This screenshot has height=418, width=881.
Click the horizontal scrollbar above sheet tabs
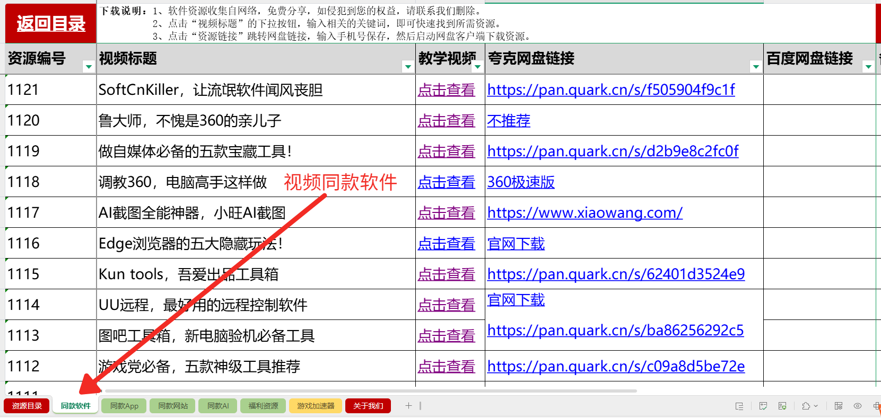(370, 391)
